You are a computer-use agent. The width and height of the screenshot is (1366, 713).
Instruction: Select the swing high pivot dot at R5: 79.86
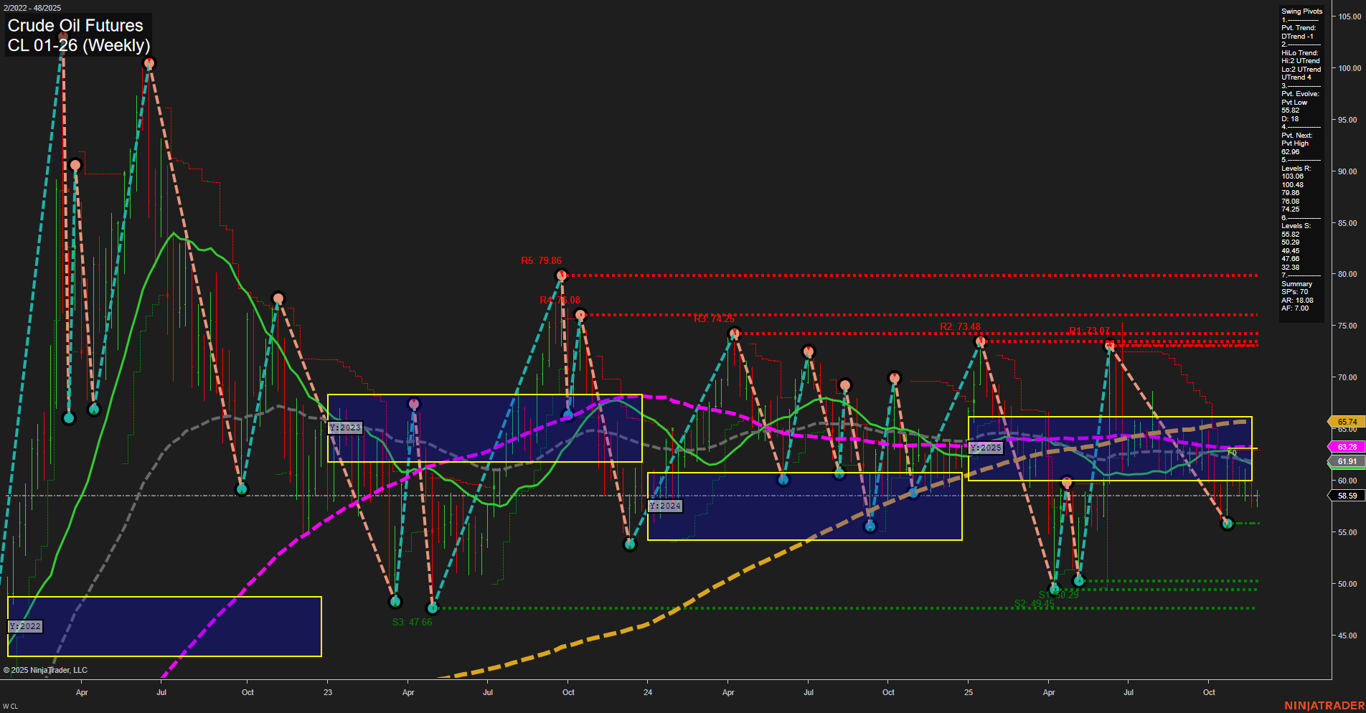(562, 275)
